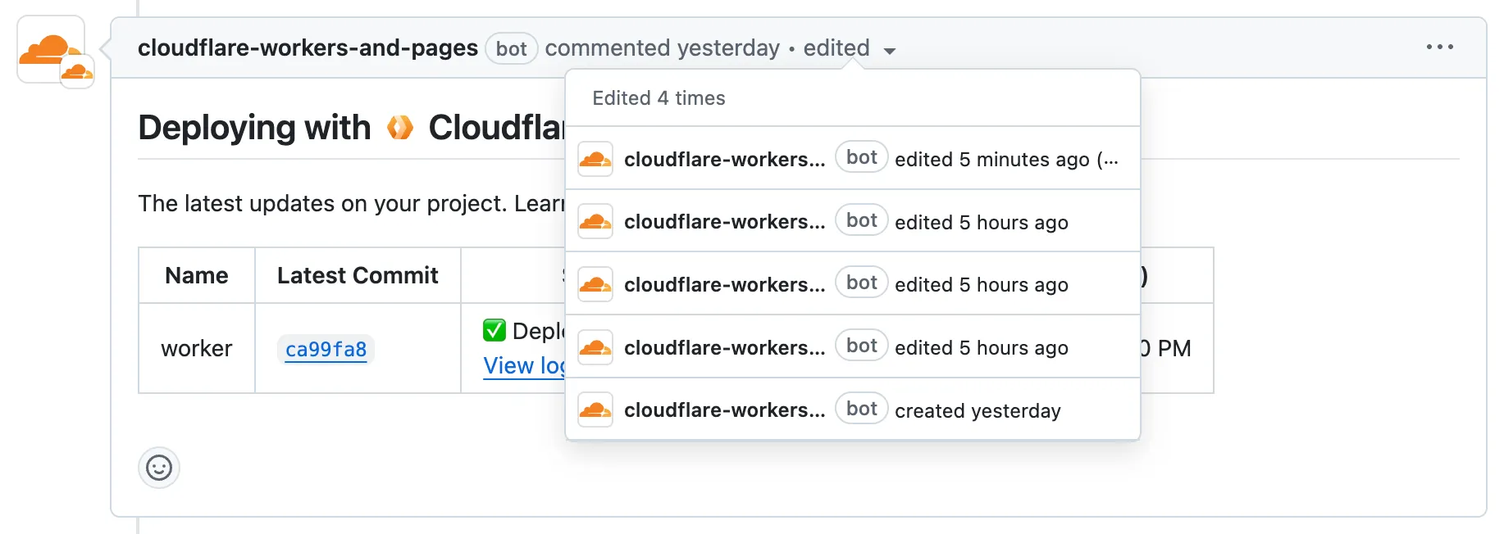Click the small Cloudflare badge overlapping the avatar
Viewport: 1504px width, 534px height.
[77, 72]
